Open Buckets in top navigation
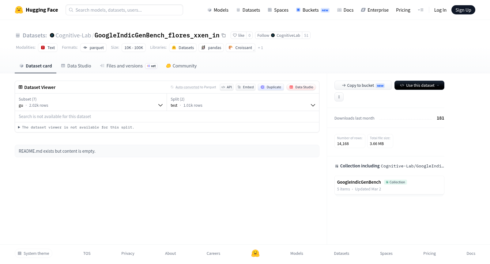490x264 pixels. coord(313,10)
